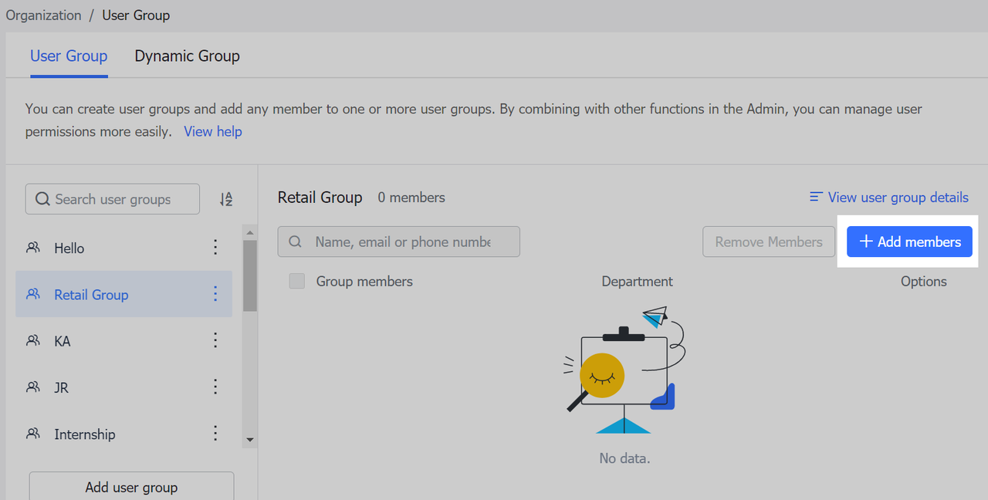Image resolution: width=988 pixels, height=500 pixels.
Task: Navigate to Organization in the breadcrumb
Action: point(43,15)
